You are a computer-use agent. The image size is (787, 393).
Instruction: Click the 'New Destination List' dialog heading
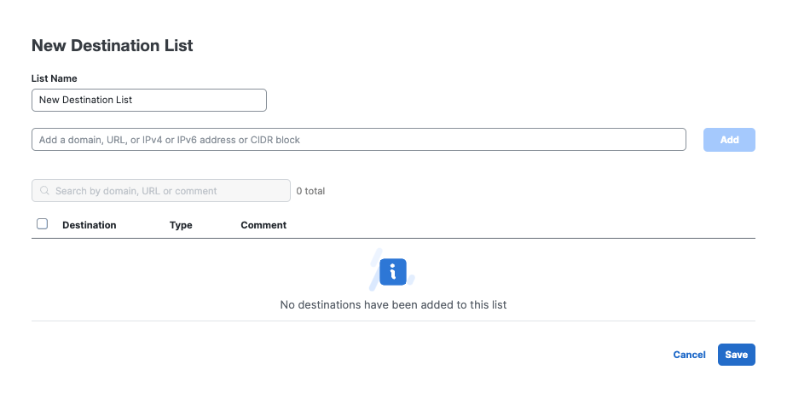pos(113,45)
